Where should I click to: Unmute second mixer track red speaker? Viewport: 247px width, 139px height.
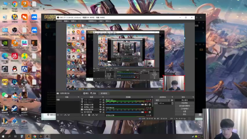point(146,112)
